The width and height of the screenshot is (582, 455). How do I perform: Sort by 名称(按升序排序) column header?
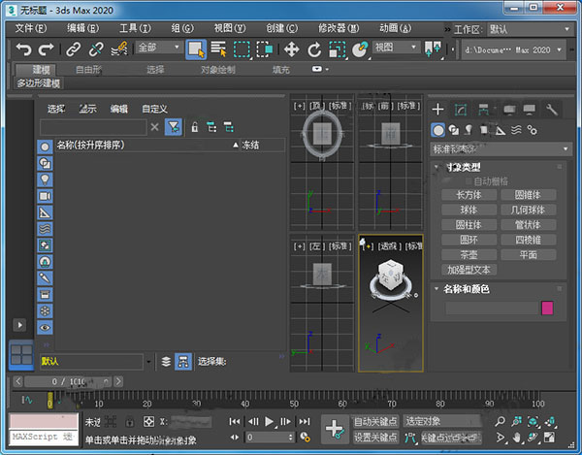click(147, 145)
